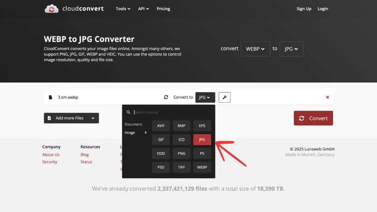The width and height of the screenshot is (377, 212).
Task: Click the refresh arrows icon beside Convert to
Action: 166,97
